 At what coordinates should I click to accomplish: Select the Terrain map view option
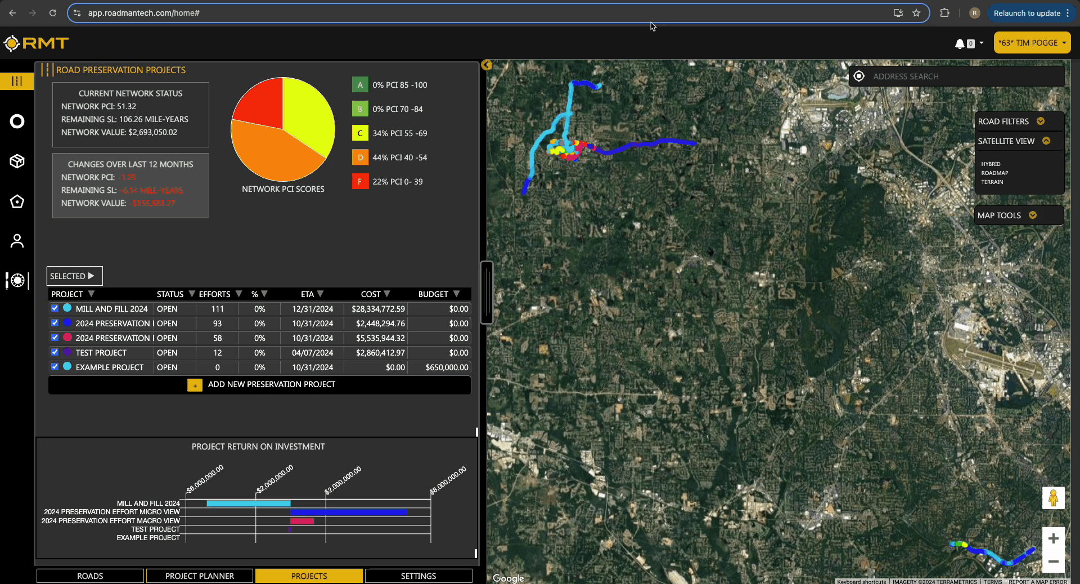pos(992,182)
